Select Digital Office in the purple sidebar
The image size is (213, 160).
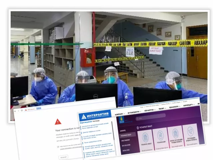[126, 150]
